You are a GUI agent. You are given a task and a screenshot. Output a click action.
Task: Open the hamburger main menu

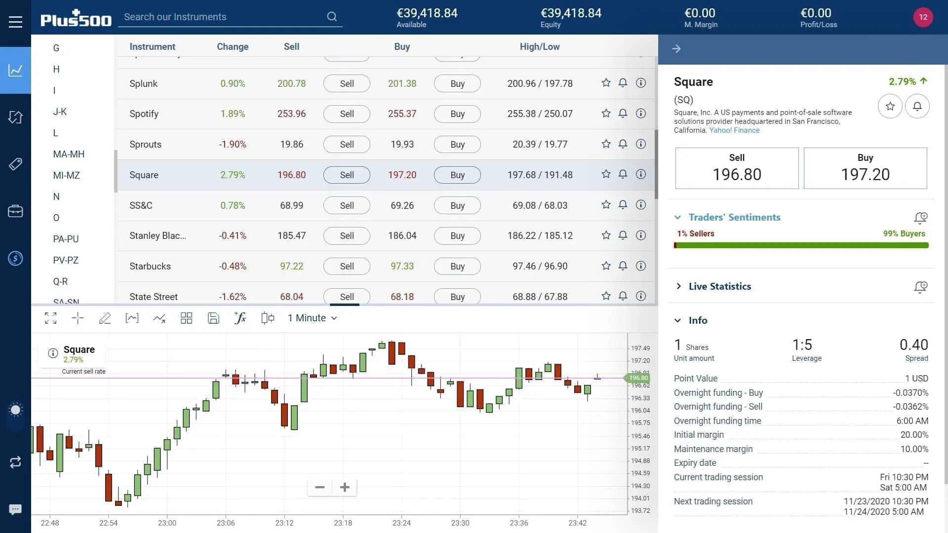point(15,22)
